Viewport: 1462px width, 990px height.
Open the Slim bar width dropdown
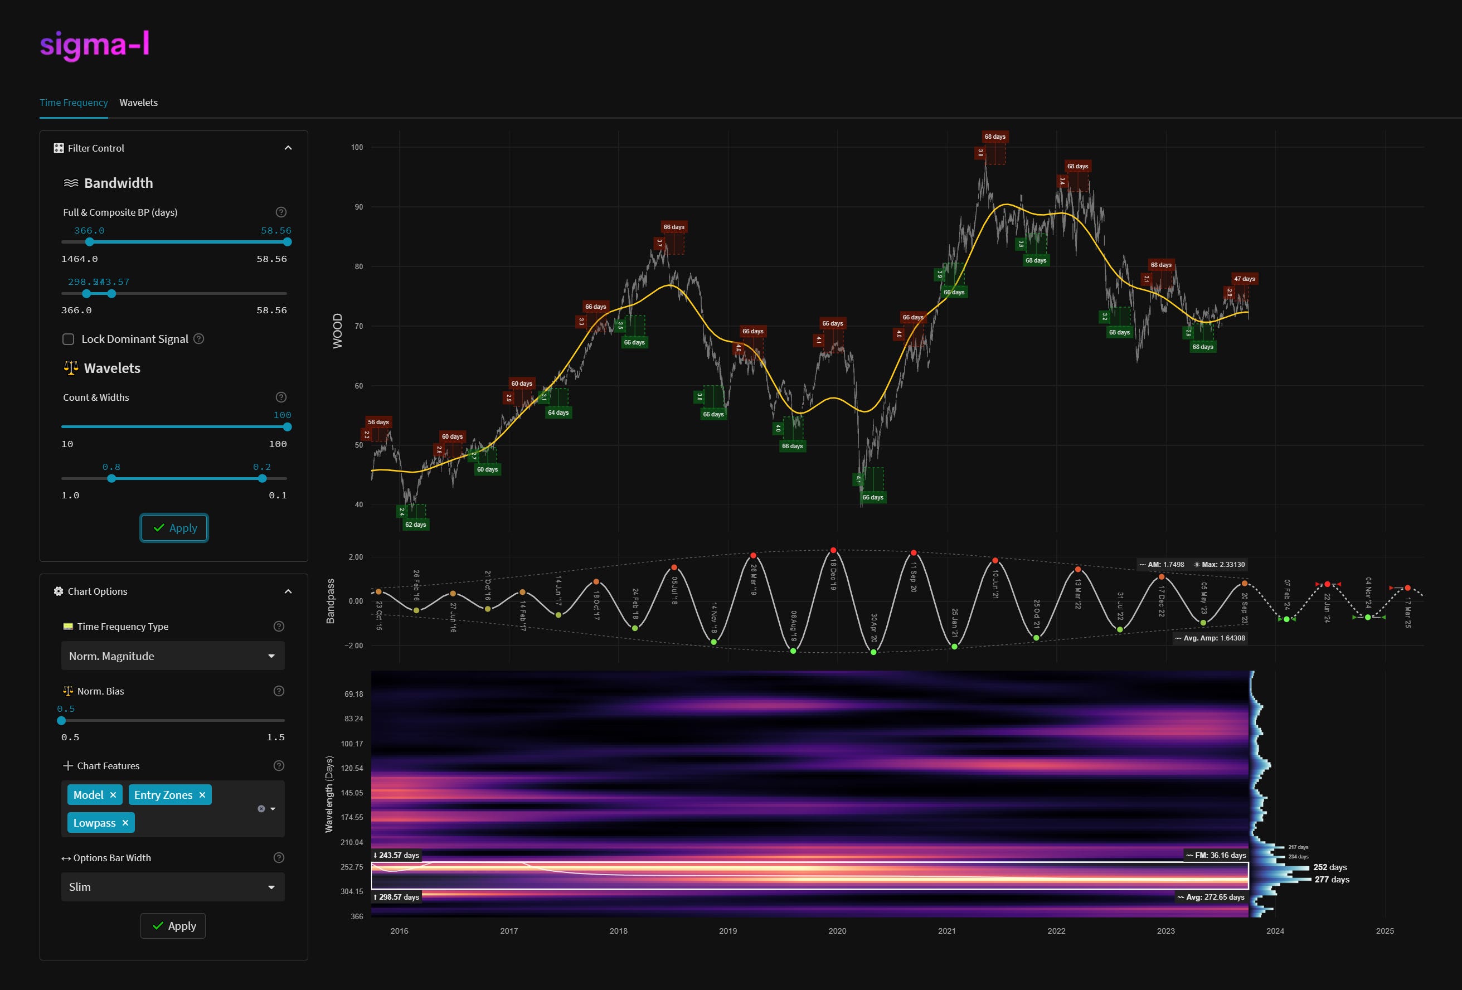pyautogui.click(x=173, y=886)
